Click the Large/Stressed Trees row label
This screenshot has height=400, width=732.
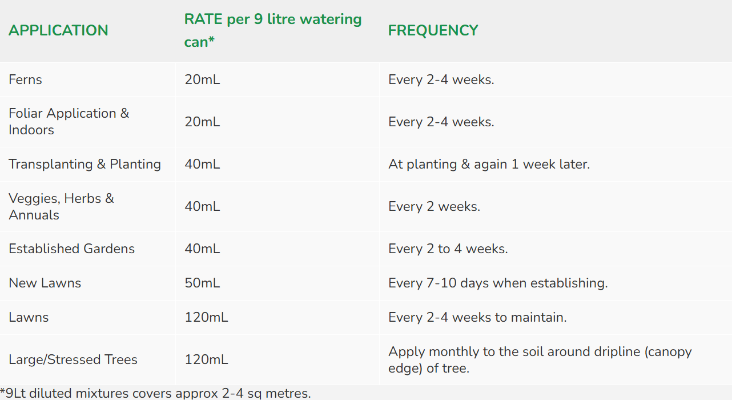pos(73,360)
